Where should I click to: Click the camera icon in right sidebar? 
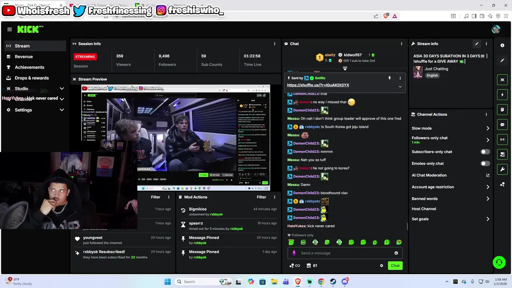click(x=502, y=154)
